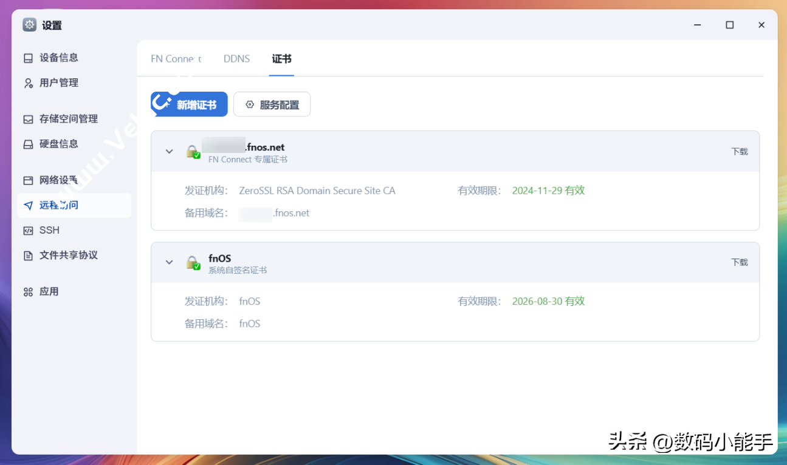Viewport: 787px width, 465px height.
Task: Close the 设置 window
Action: point(761,25)
